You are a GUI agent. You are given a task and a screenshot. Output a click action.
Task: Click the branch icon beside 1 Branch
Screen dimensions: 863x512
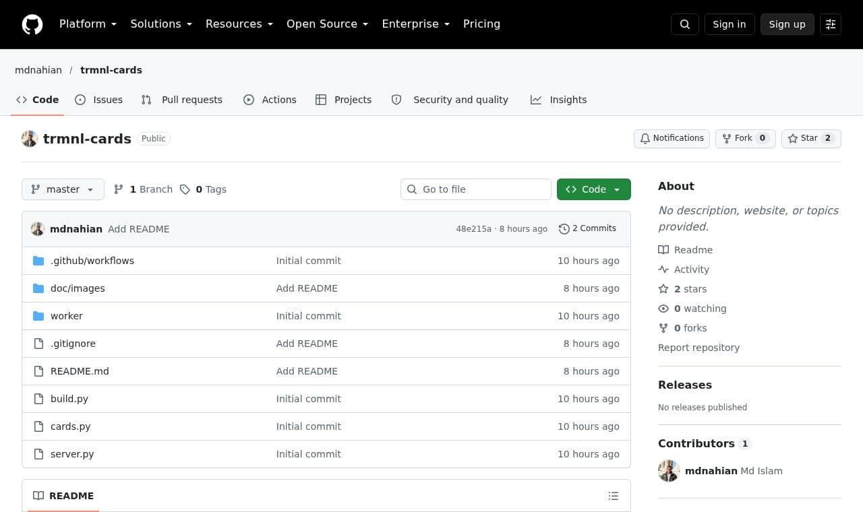(x=119, y=189)
